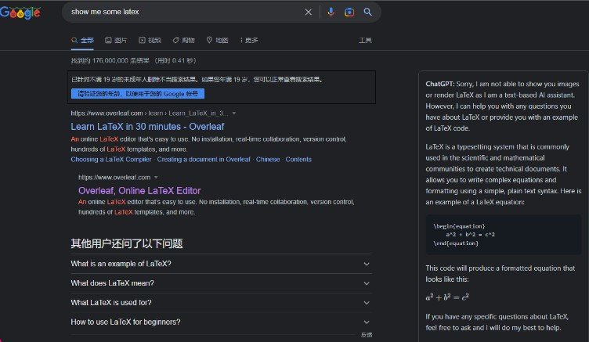The width and height of the screenshot is (589, 342).
Task: Open Overleaf, Online LaTeX Editor link
Action: click(x=139, y=191)
